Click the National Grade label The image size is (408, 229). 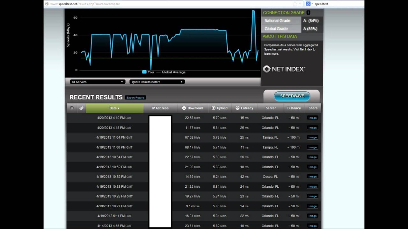[277, 21]
